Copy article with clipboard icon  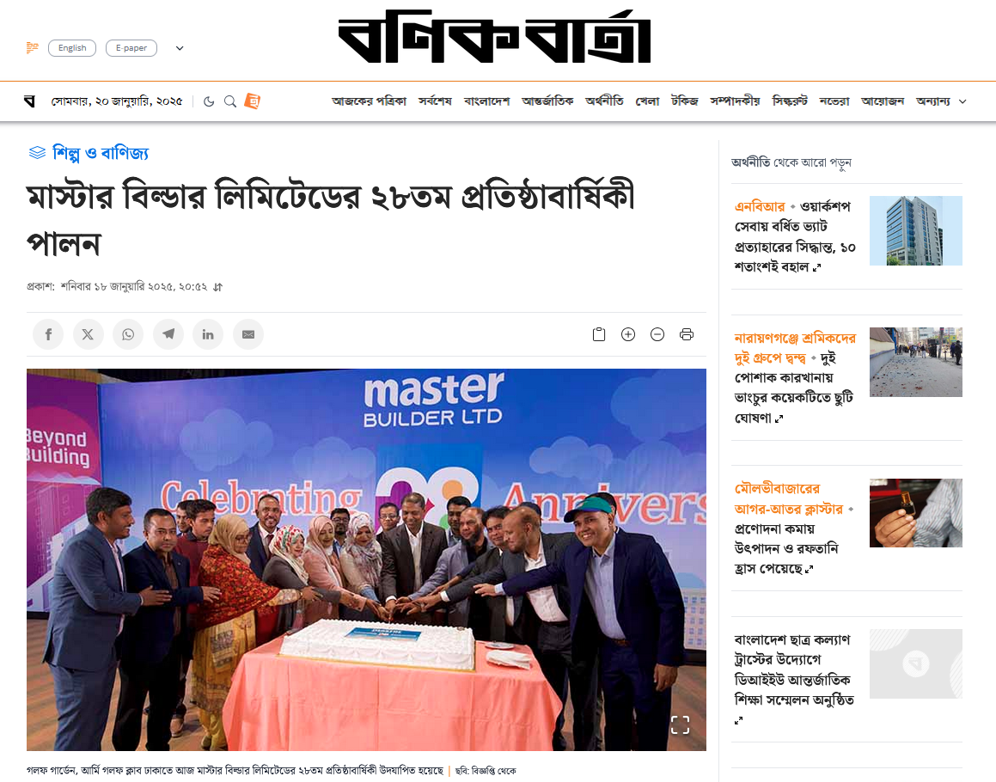599,334
